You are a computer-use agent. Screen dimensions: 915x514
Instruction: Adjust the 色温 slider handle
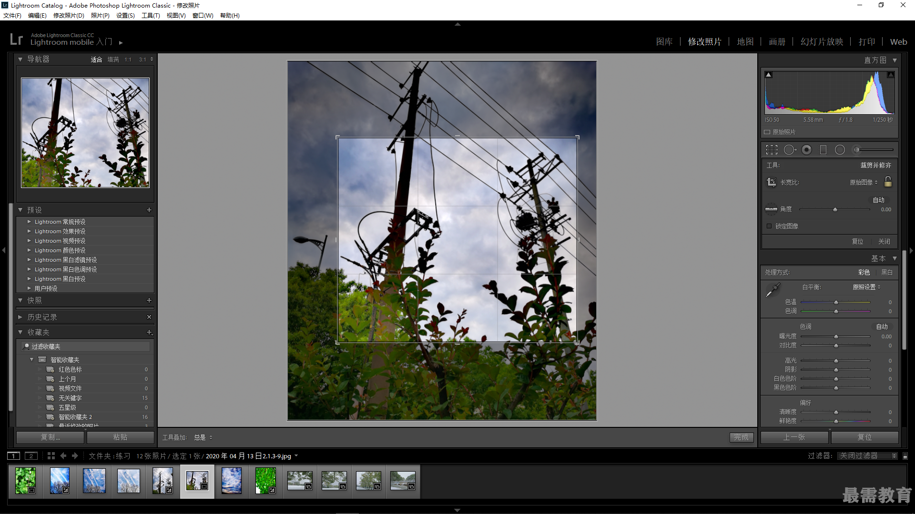(836, 302)
